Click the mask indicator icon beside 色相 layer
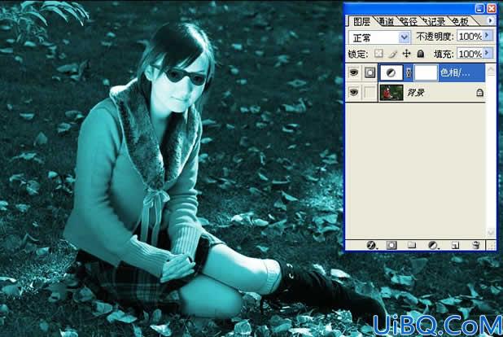This screenshot has height=337, width=503. click(370, 73)
